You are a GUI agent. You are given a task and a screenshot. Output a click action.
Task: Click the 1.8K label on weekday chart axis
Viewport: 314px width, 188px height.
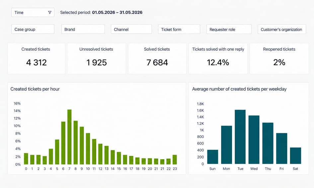pos(200,104)
